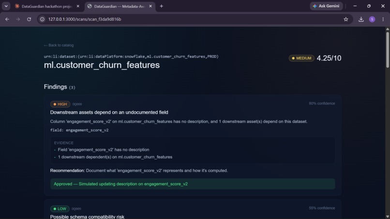390x219 pixels.
Task: Click evidence line about no description
Action: (104, 150)
